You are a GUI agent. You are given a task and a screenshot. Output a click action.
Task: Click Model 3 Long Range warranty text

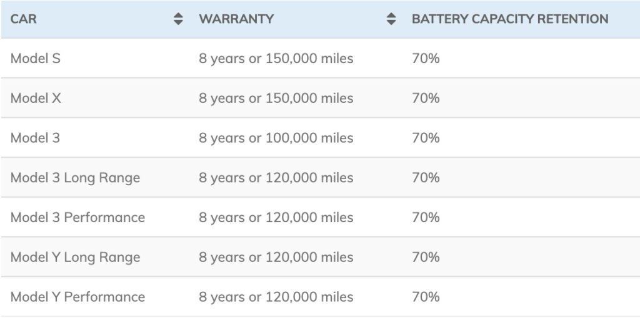[x=276, y=178]
